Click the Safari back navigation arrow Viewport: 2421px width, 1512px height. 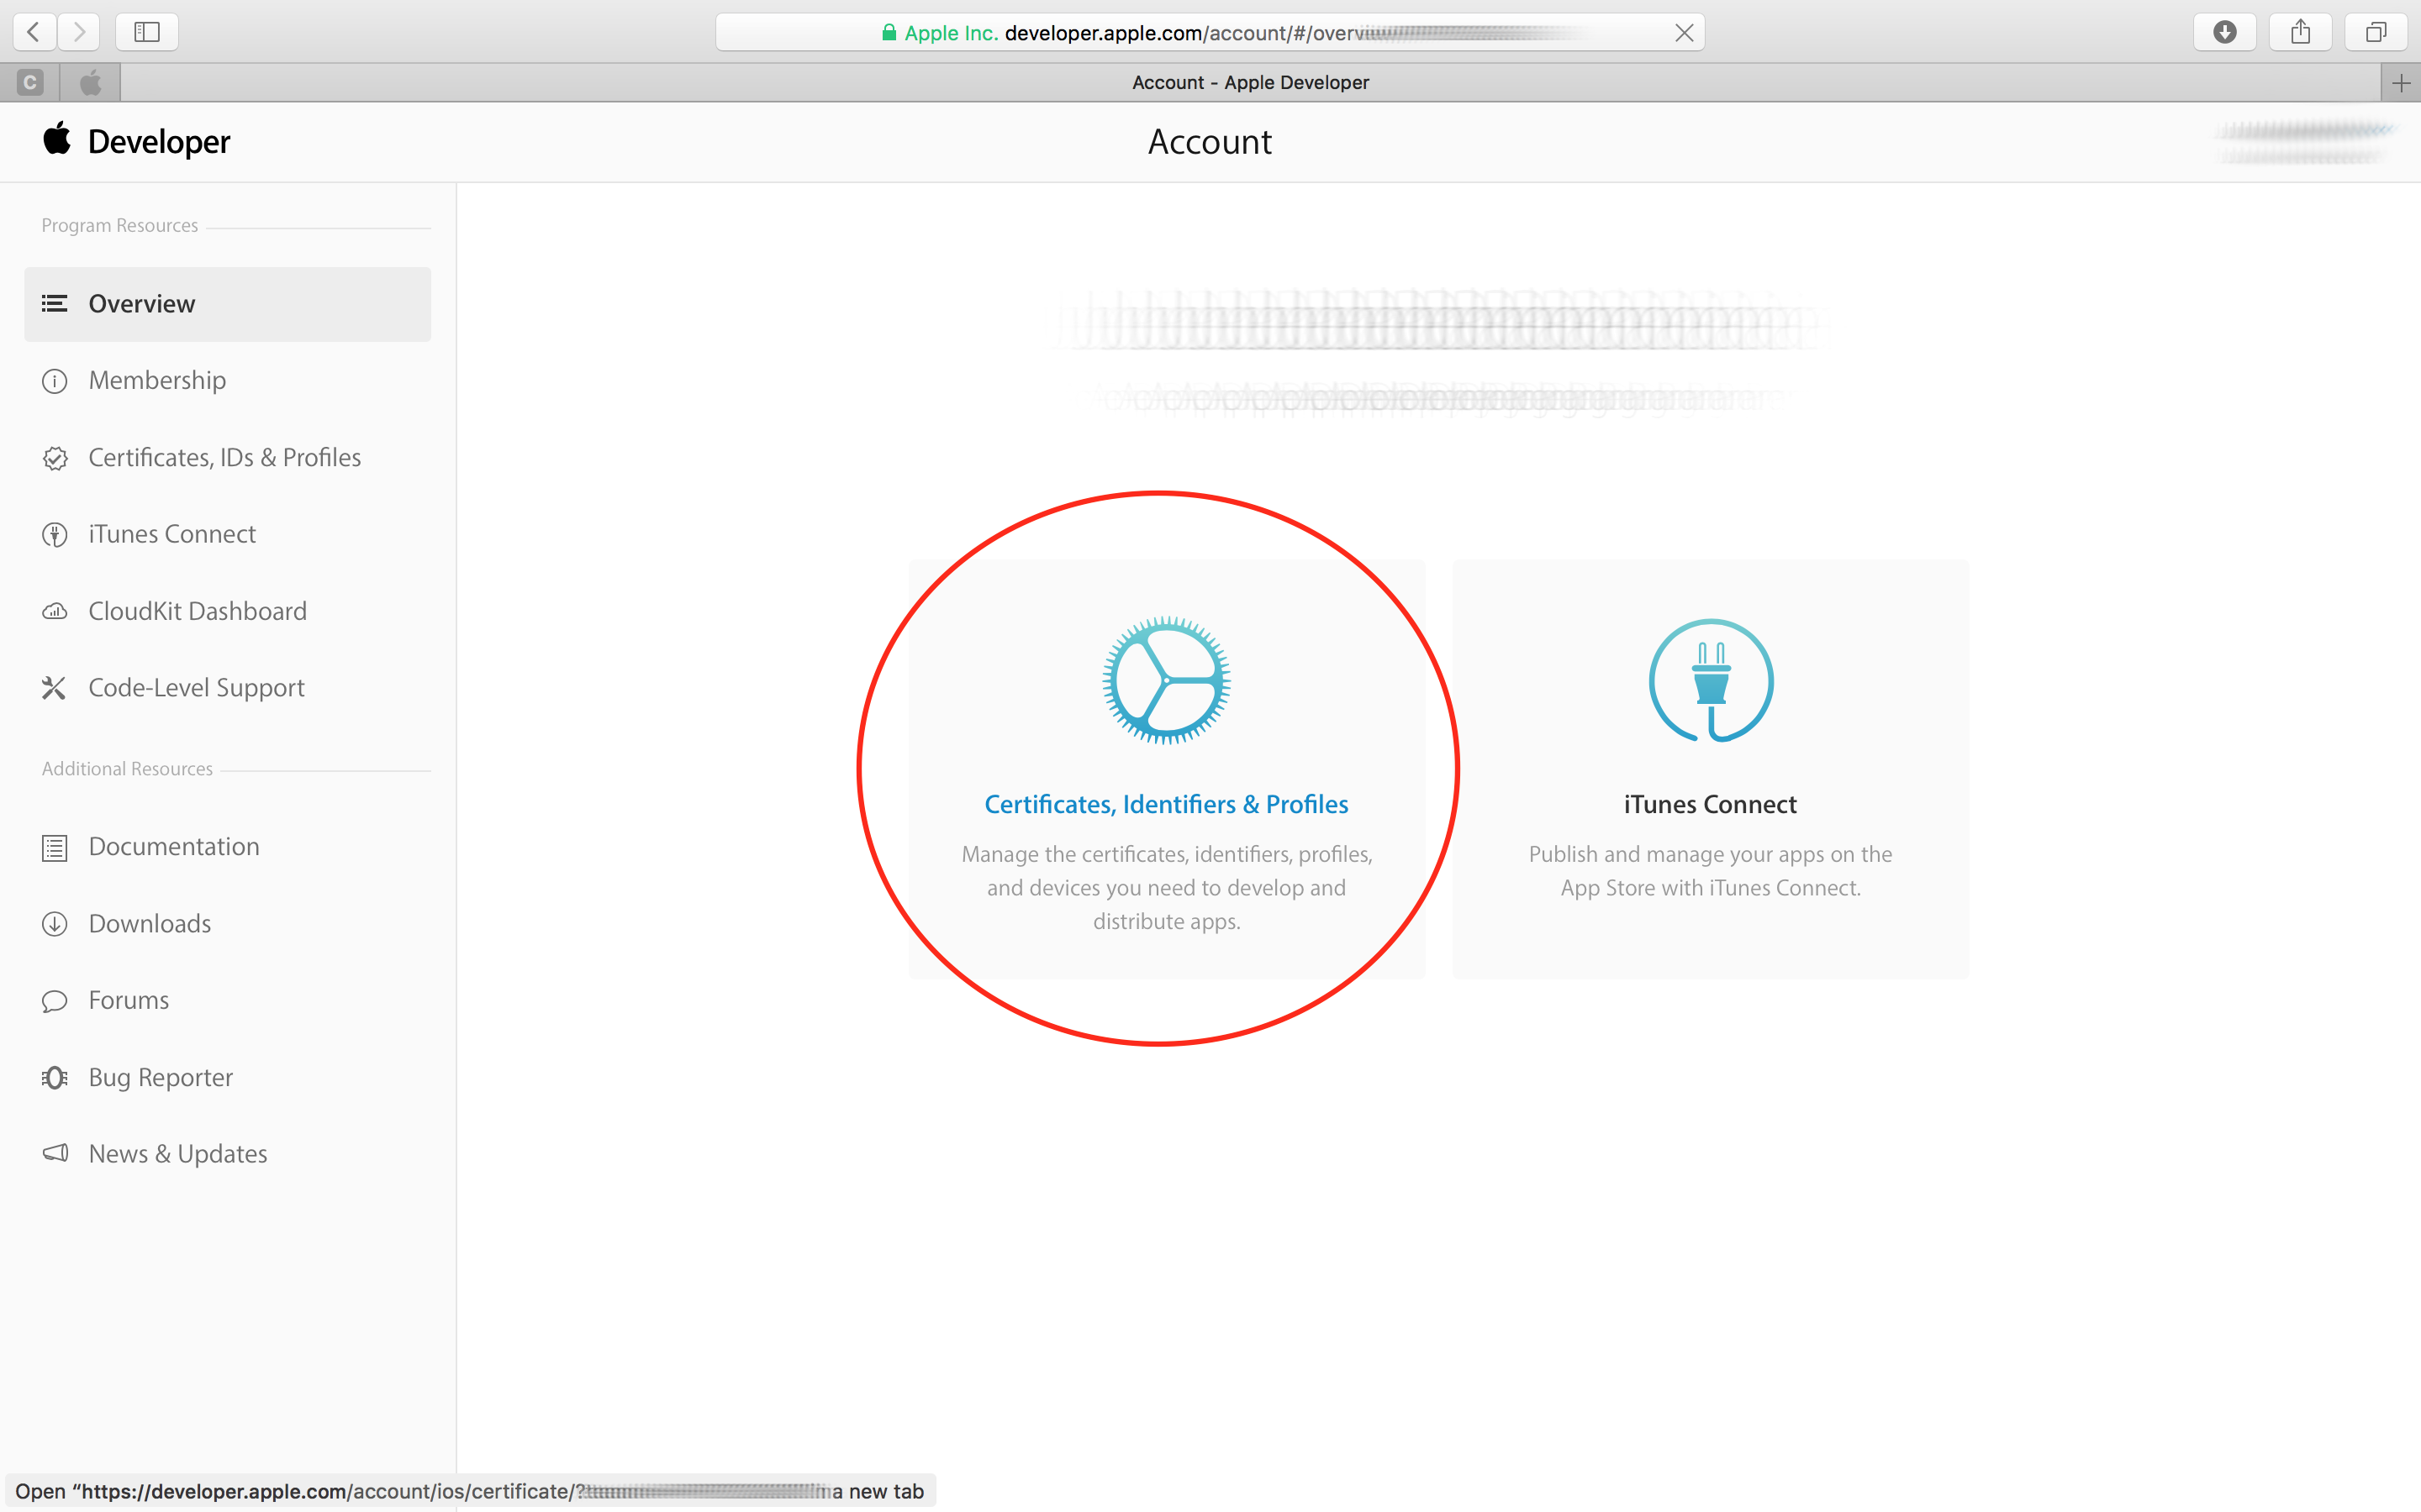click(34, 32)
